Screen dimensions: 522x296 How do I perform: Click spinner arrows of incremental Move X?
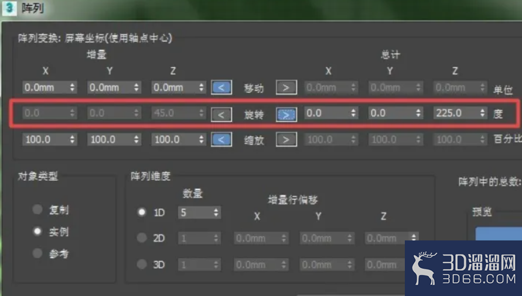coord(72,88)
